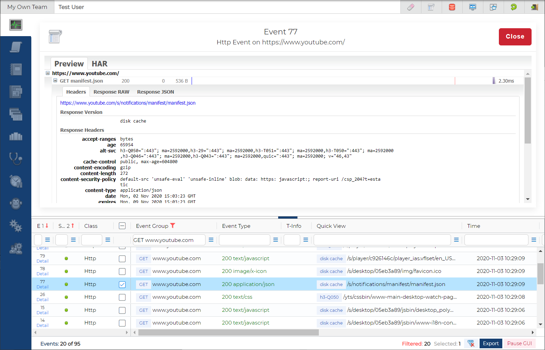Open the stethoscope diagnostics sidebar icon
The image size is (545, 350).
[16, 159]
